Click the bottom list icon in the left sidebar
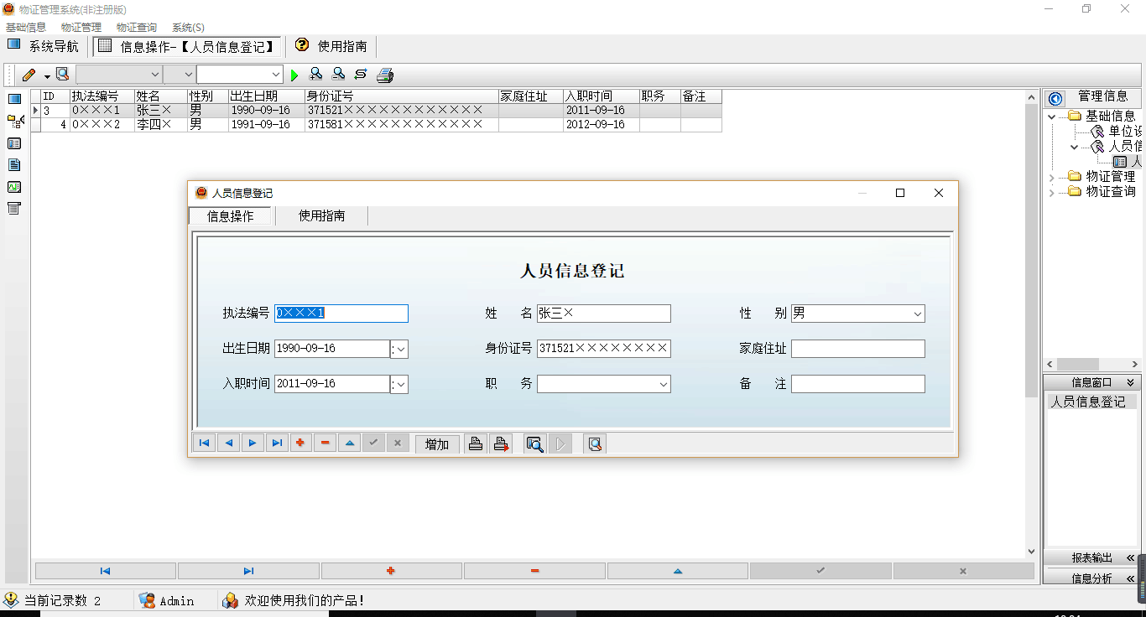The image size is (1146, 617). 14,208
